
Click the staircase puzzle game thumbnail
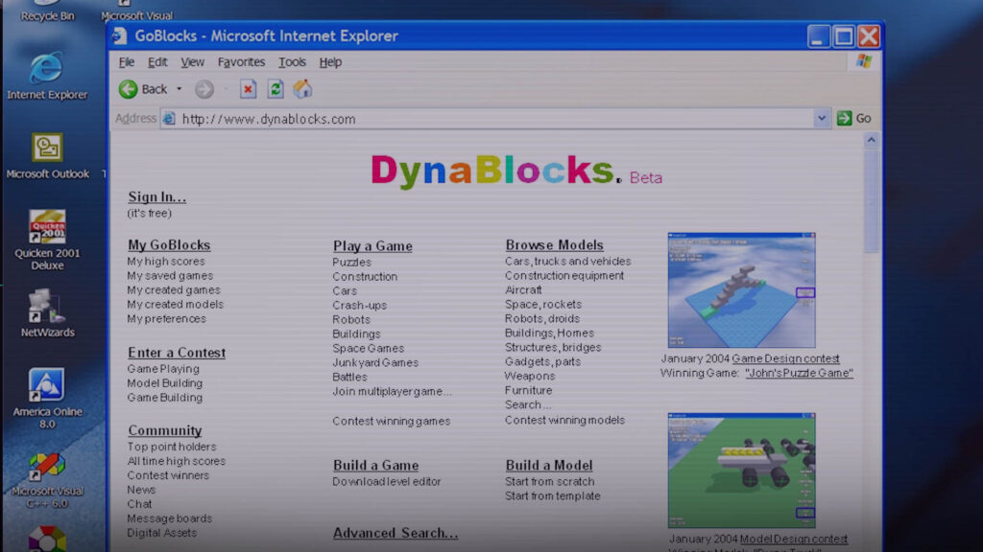pos(742,289)
